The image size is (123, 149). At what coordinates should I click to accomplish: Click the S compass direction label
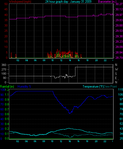click(x=116, y=74)
